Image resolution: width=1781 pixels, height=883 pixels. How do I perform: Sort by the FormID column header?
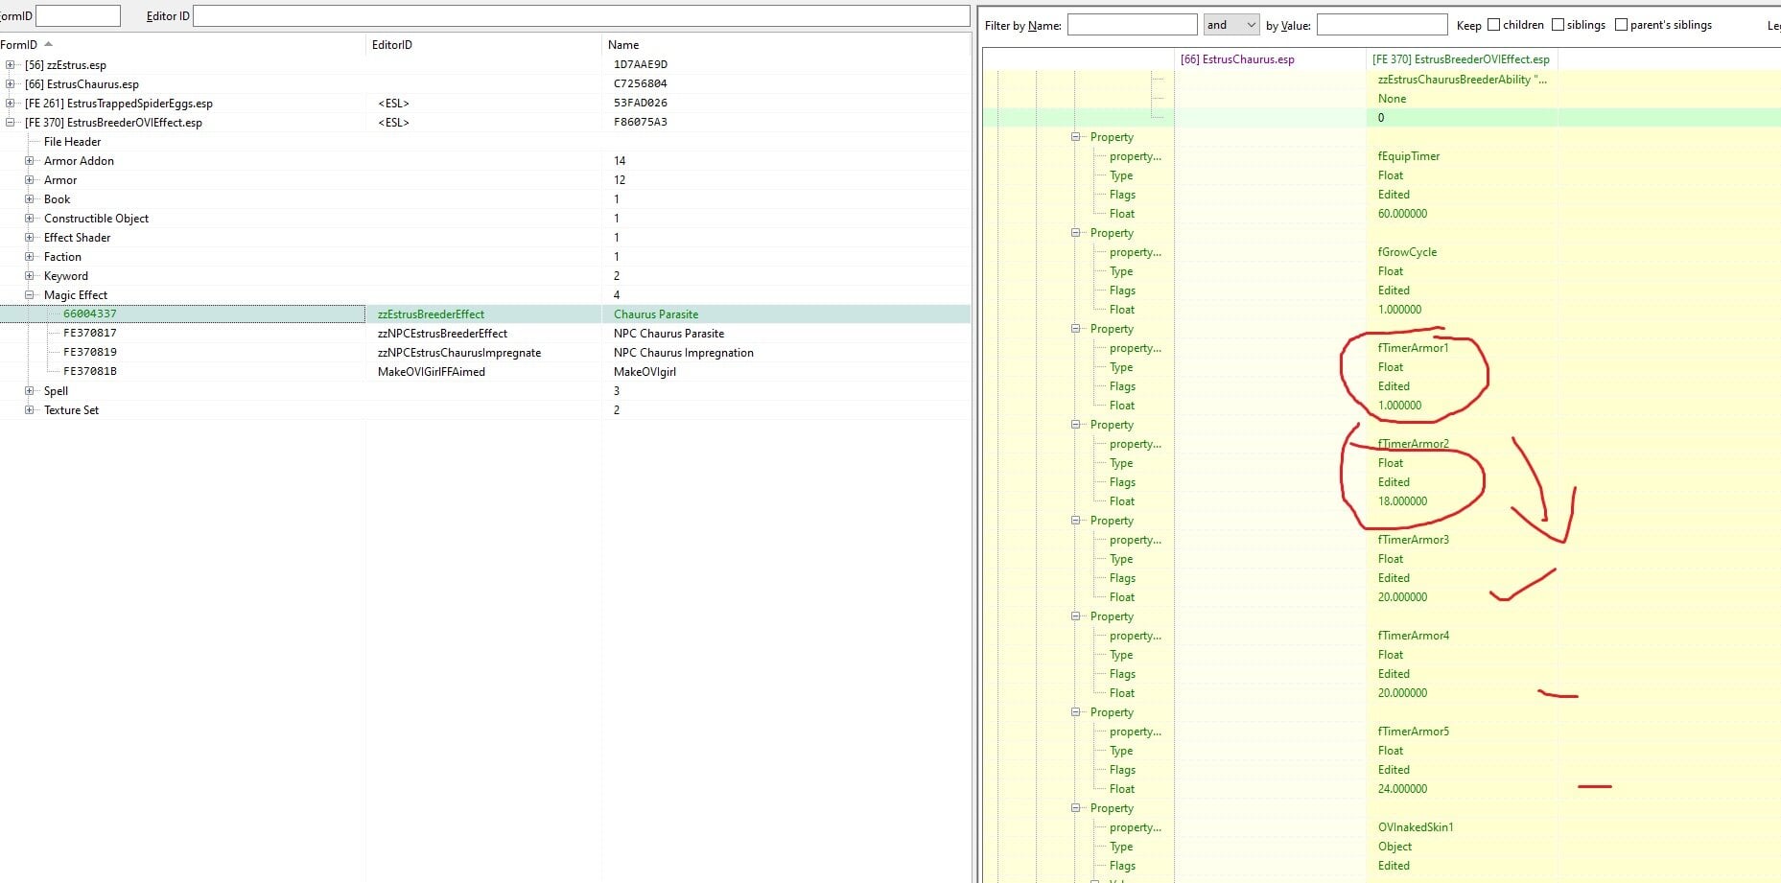click(182, 45)
